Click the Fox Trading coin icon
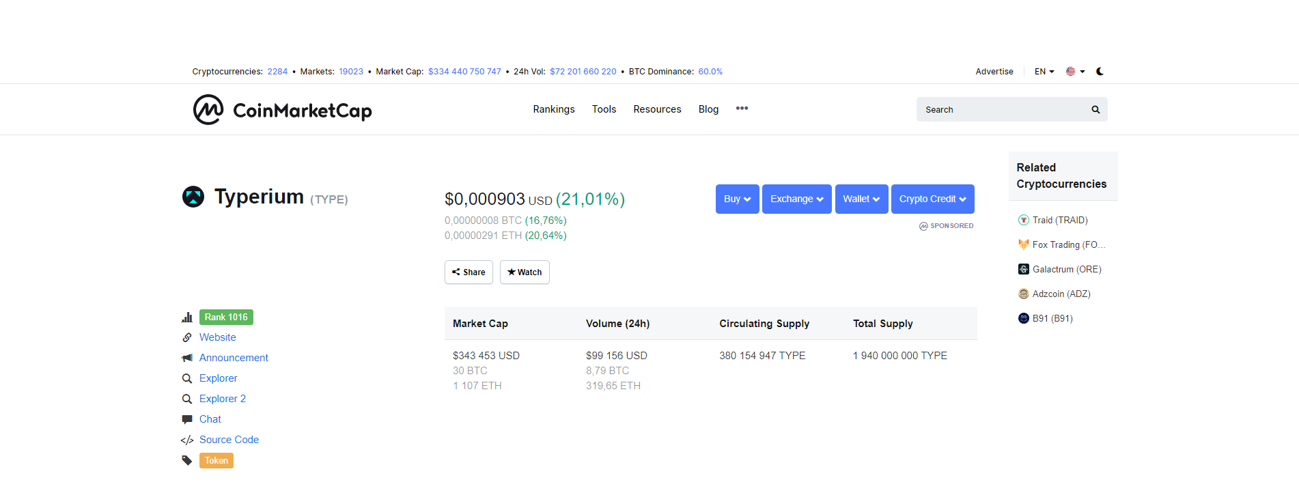The height and width of the screenshot is (493, 1299). pyautogui.click(x=1023, y=244)
